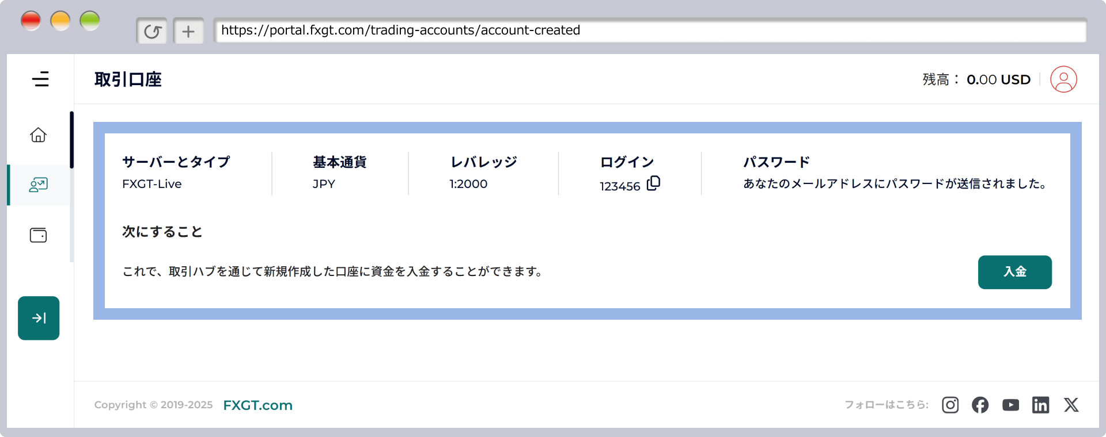Viewport: 1106px width, 437px height.
Task: Click the 0.00 USD balance display
Action: click(x=998, y=79)
